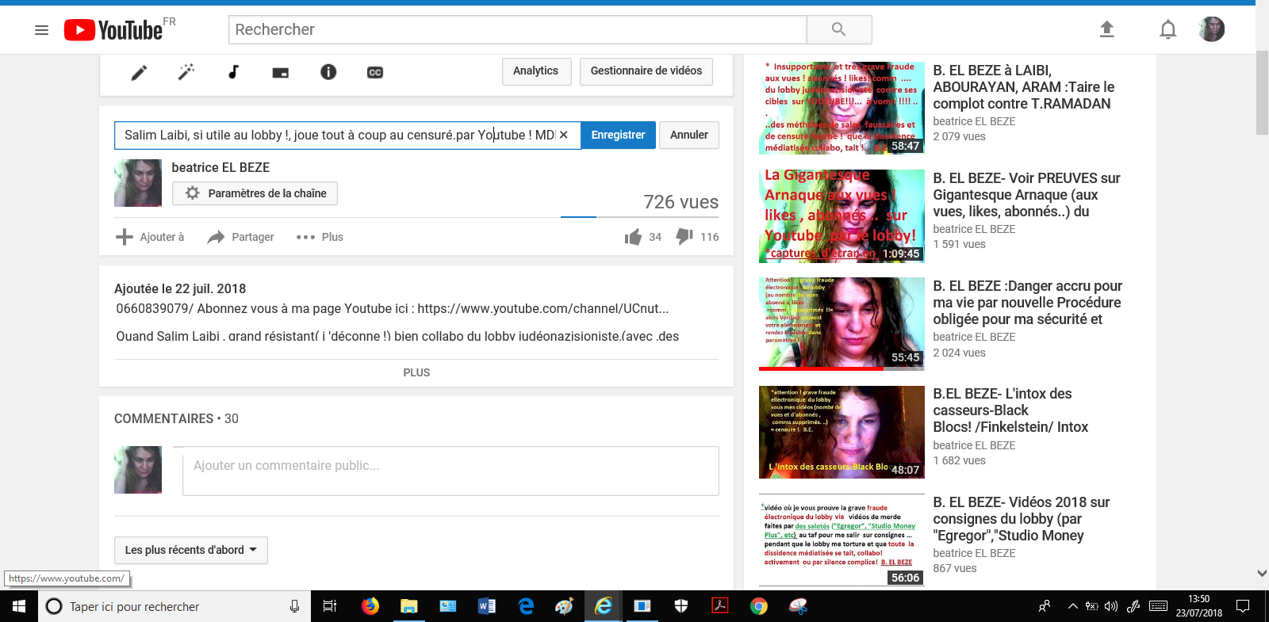Open the title 'B. EL BEZE à LAIBI, ABOURAYAN'
This screenshot has height=622, width=1269.
point(1024,87)
